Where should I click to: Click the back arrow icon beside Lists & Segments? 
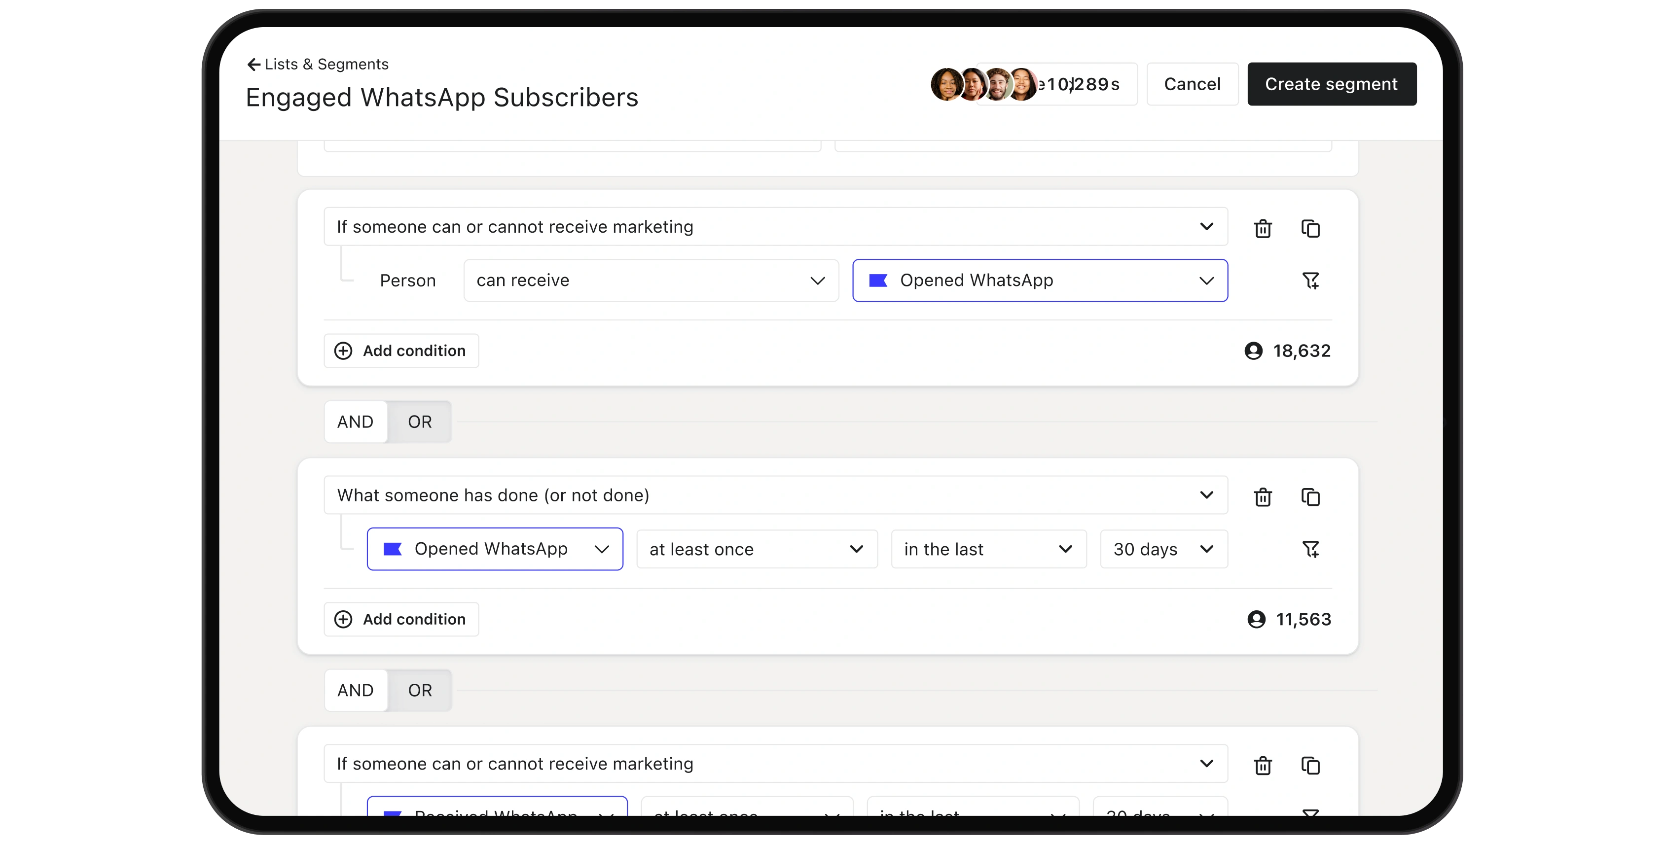[x=254, y=65]
